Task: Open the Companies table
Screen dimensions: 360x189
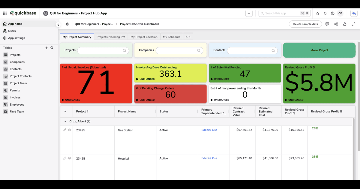Action: pyautogui.click(x=29, y=62)
